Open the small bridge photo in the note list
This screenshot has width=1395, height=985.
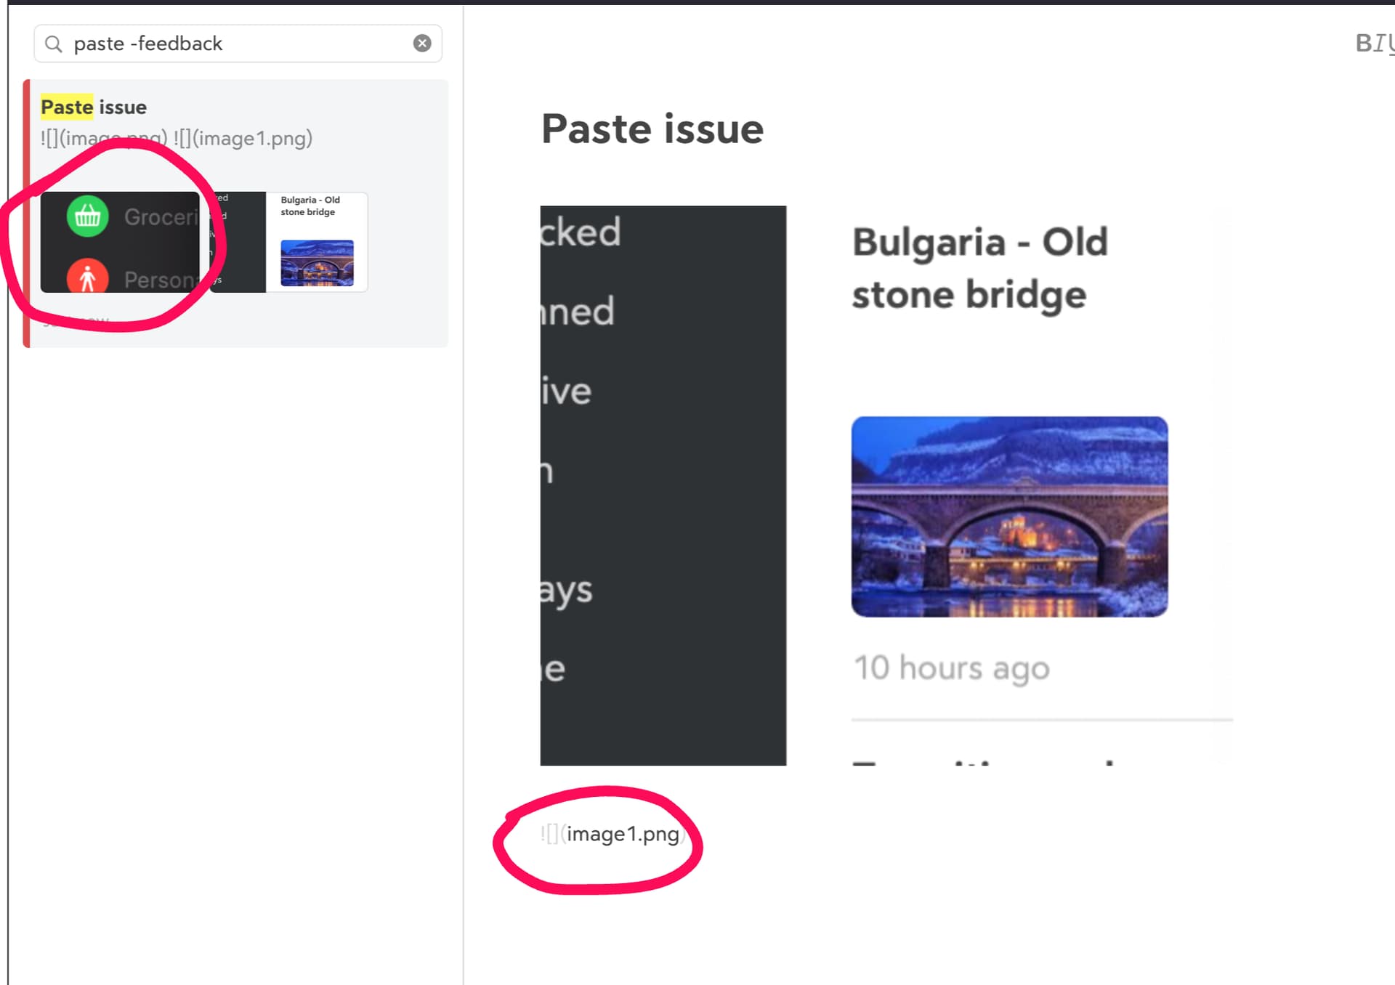318,263
